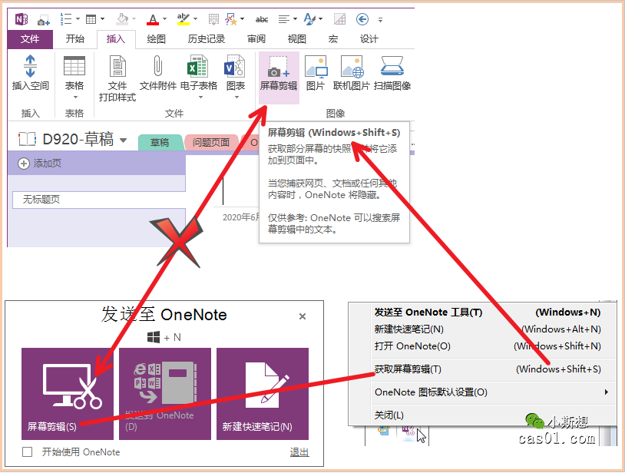Switch to the 宏 ribbon tab
625x473 pixels.
point(333,39)
